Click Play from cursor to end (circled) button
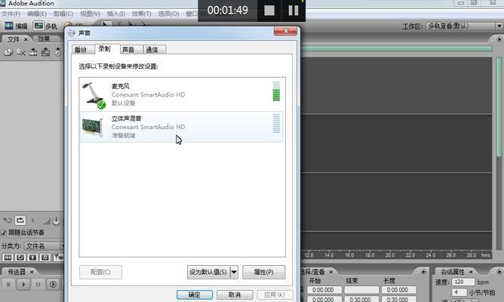 coord(53,285)
